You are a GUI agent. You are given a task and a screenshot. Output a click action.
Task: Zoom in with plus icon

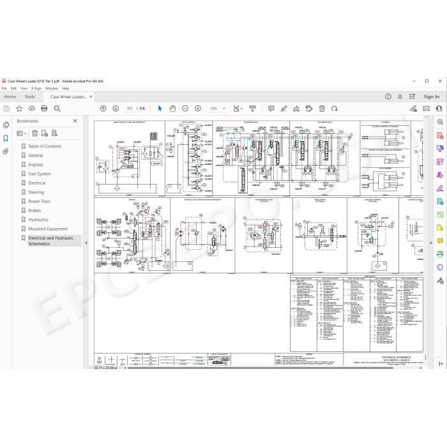coord(197,109)
